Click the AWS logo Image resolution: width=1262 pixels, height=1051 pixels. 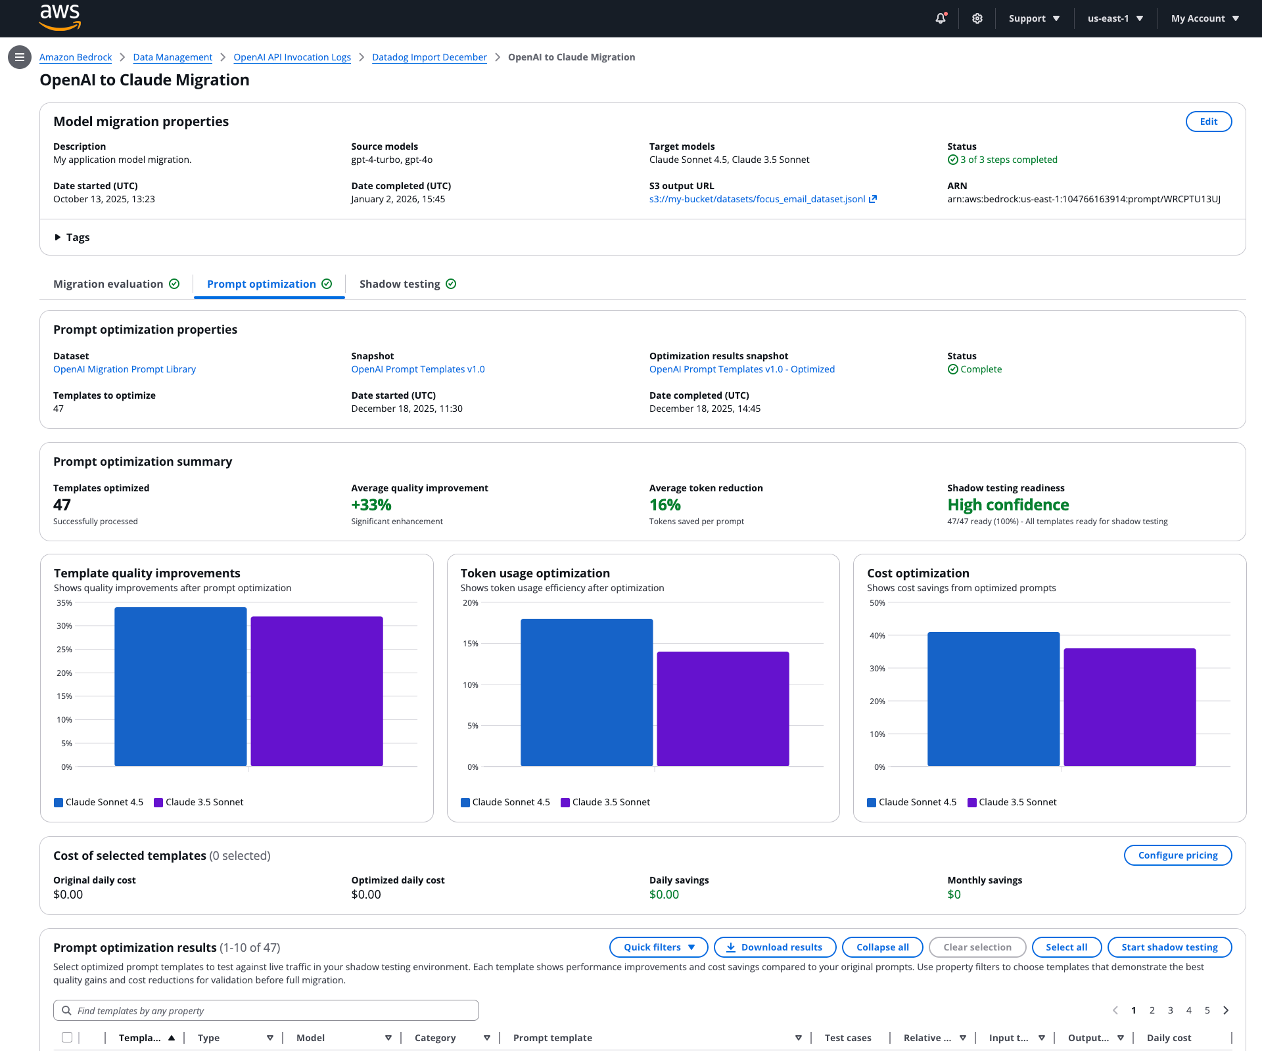(x=60, y=17)
